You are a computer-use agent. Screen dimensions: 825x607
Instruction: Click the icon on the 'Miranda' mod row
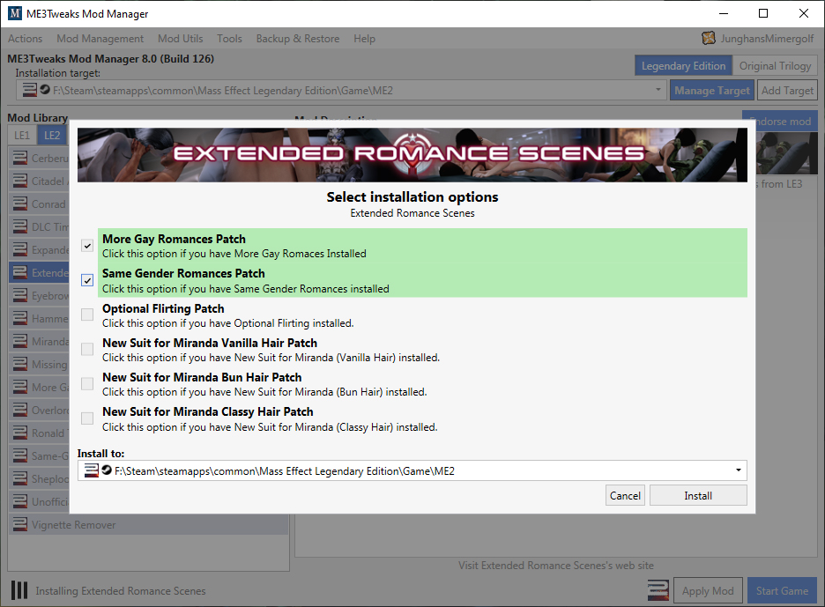(x=20, y=341)
